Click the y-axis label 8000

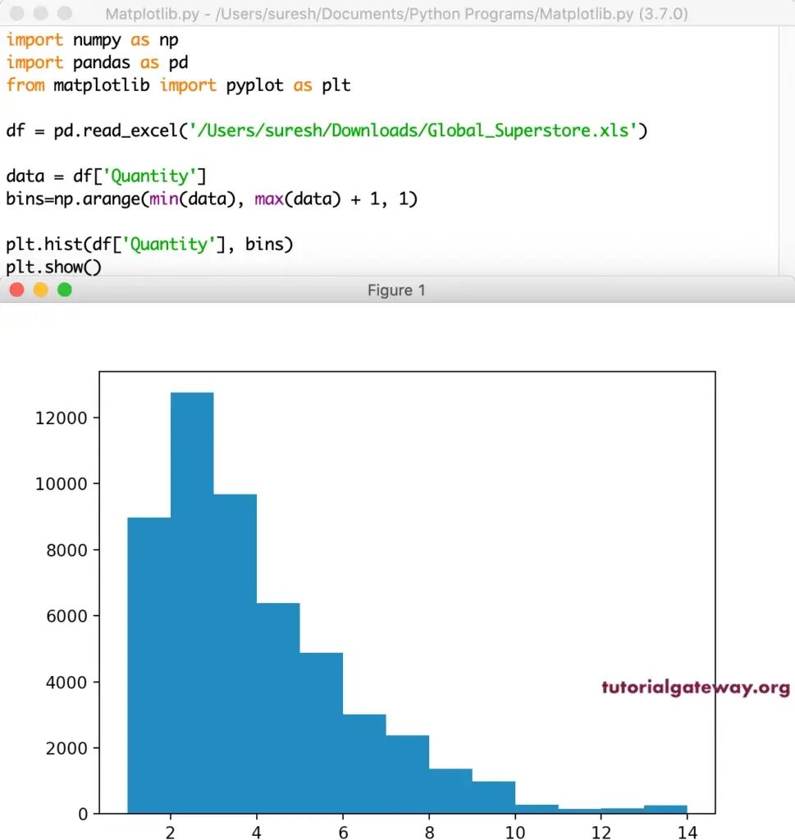tap(66, 550)
